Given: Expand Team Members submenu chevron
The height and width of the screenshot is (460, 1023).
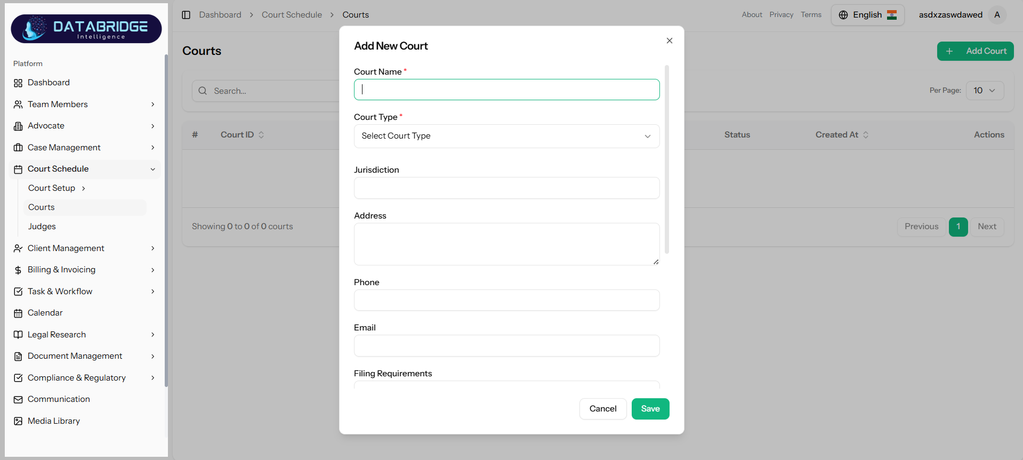Looking at the screenshot, I should [153, 104].
